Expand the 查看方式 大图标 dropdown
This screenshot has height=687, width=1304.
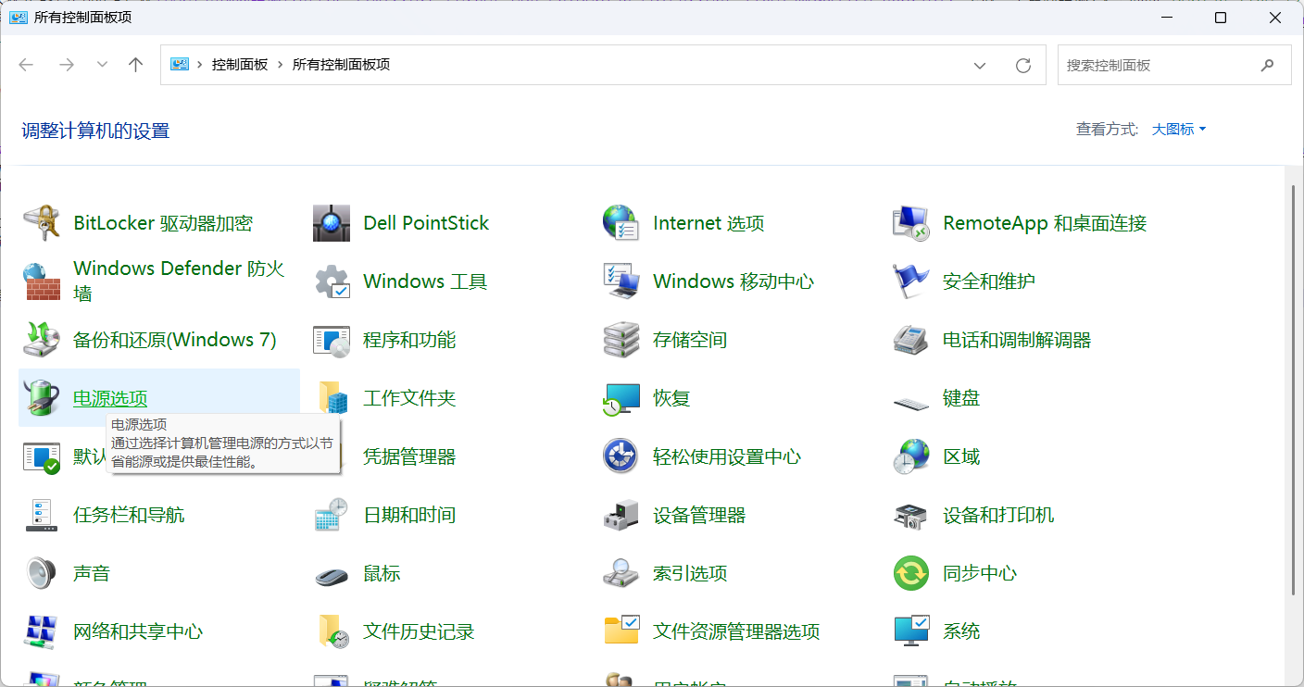pos(1179,130)
